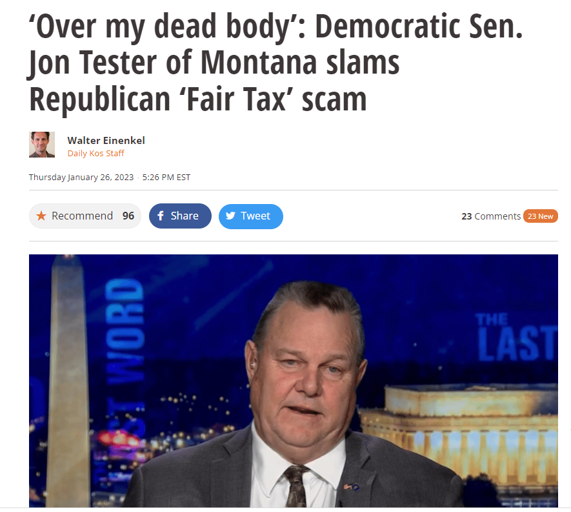Click the recommend count 96

pos(128,216)
